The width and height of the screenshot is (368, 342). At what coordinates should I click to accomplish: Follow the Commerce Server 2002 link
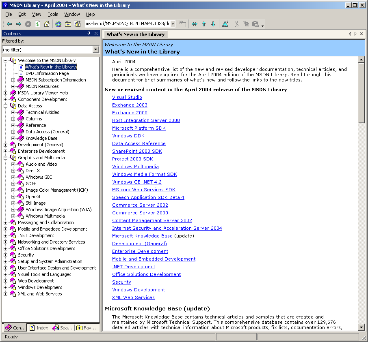click(140, 205)
